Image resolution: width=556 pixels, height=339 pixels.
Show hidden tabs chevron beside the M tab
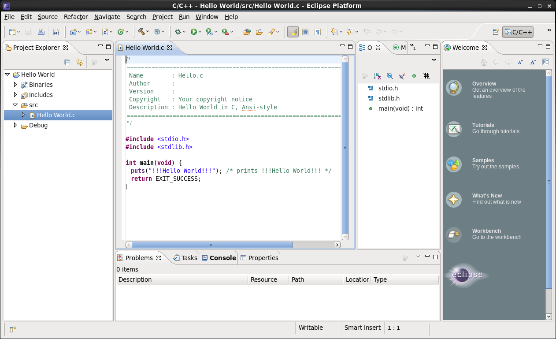pos(413,47)
